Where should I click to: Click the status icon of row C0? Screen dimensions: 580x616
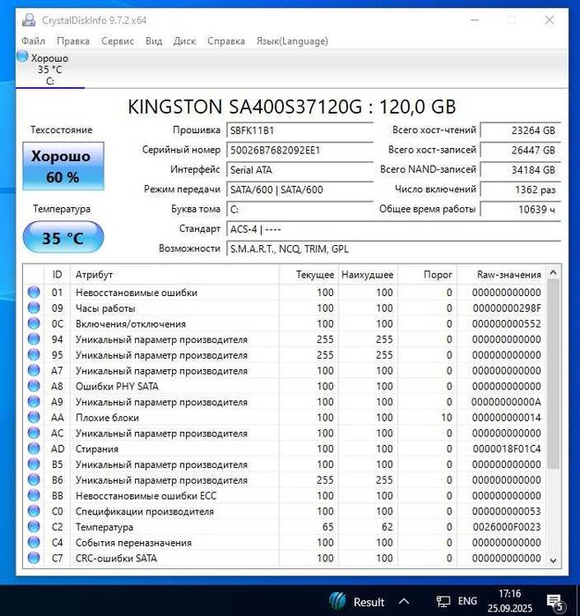pyautogui.click(x=33, y=511)
